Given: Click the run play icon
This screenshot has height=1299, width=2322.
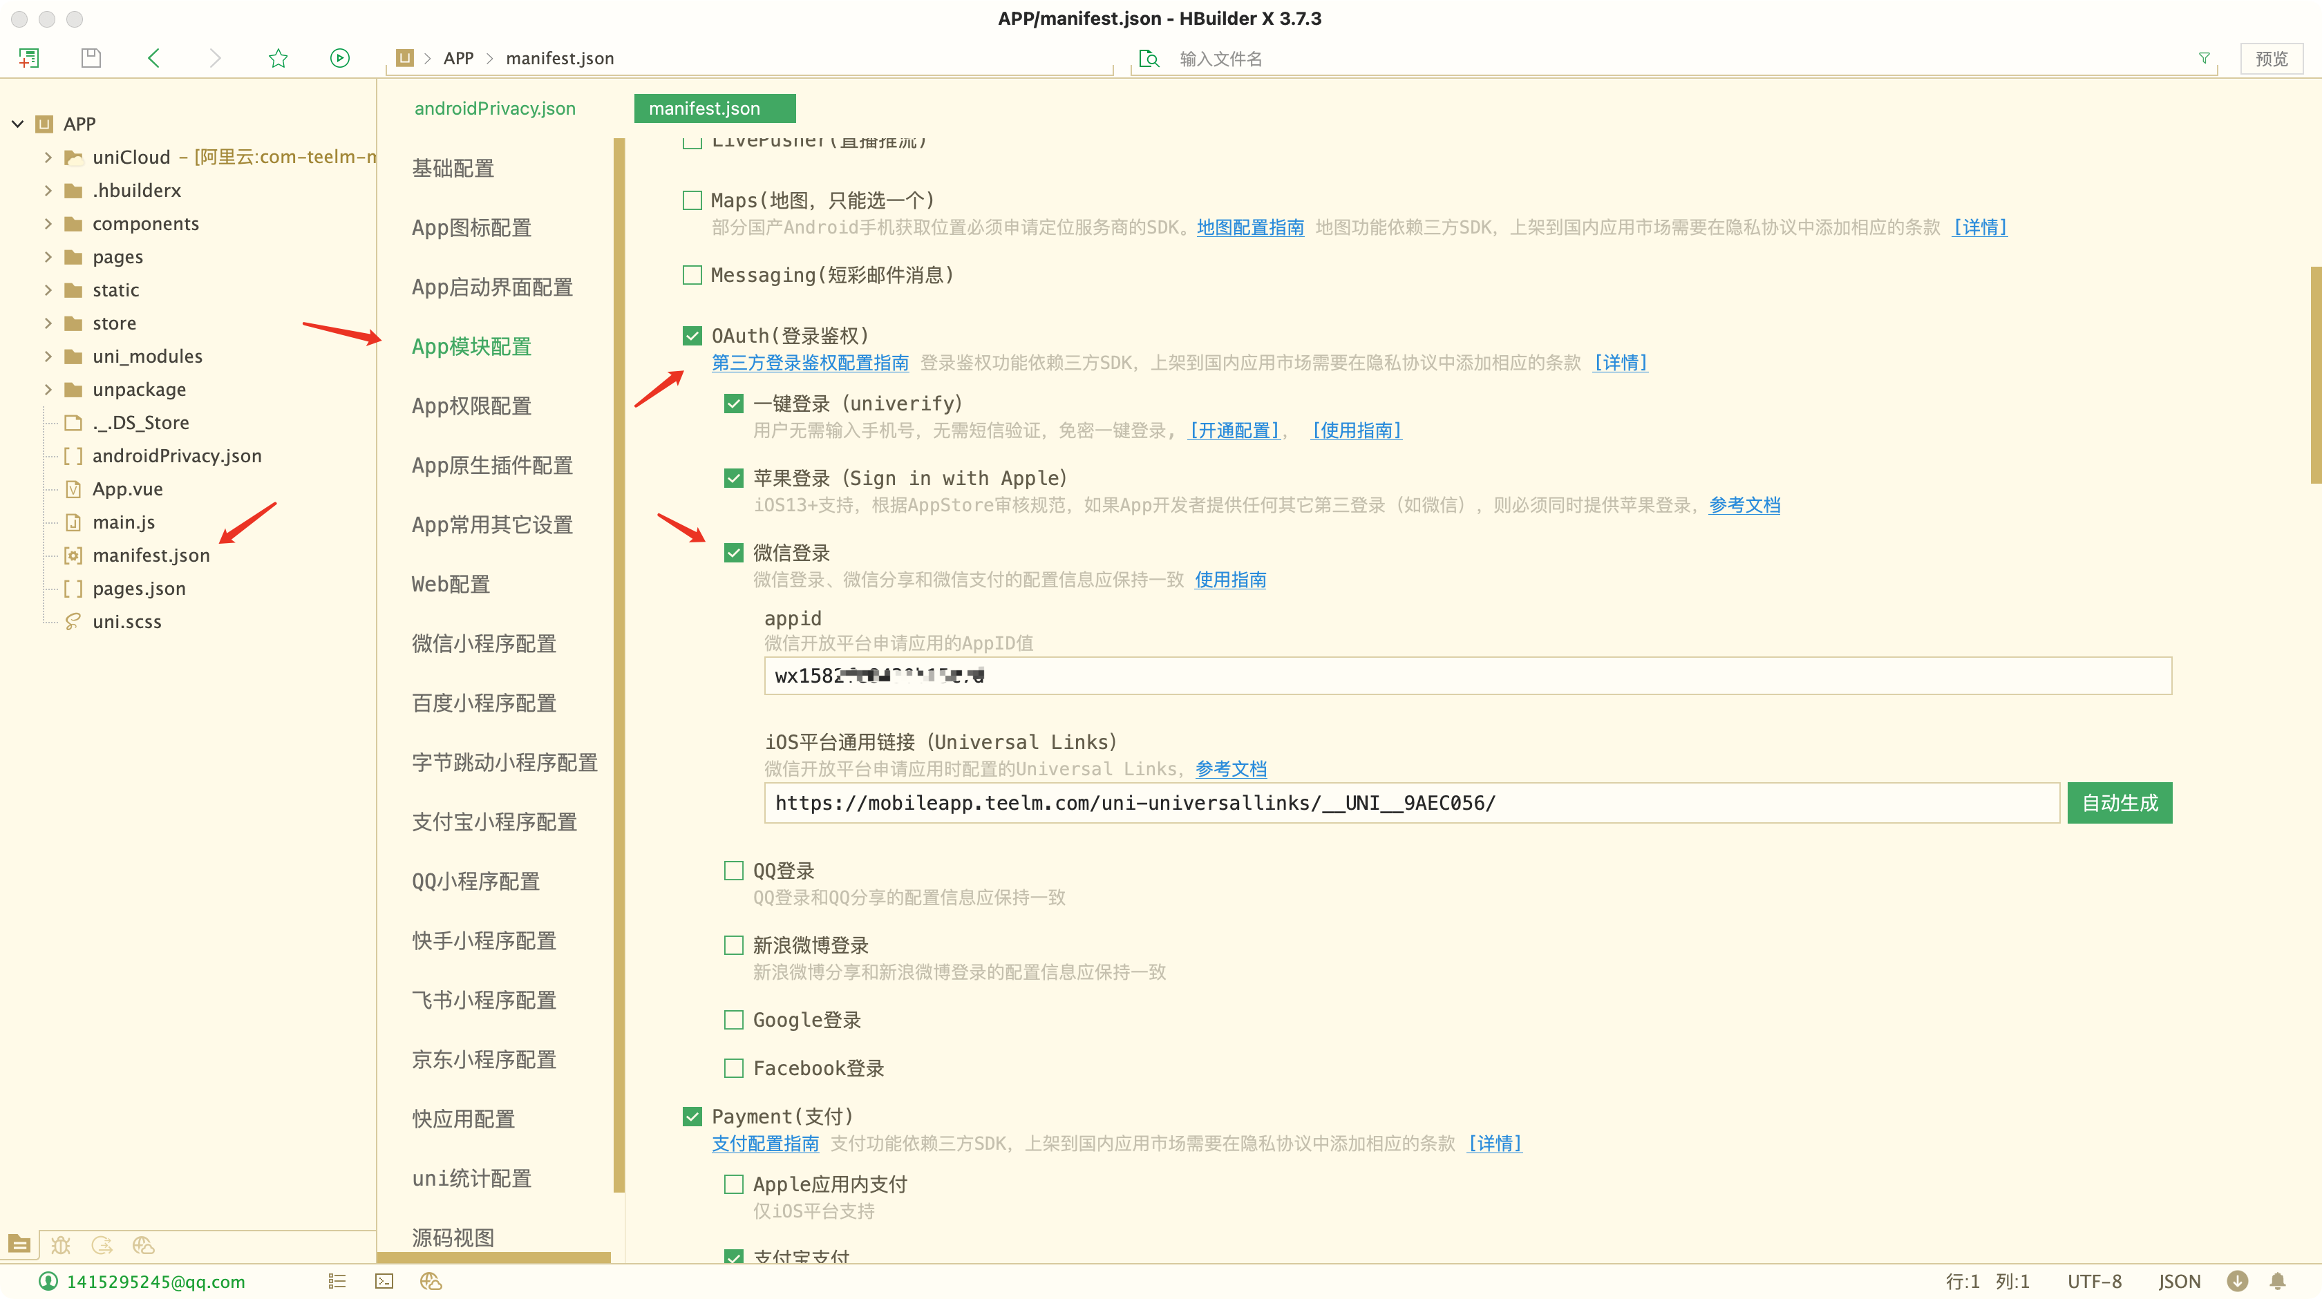Looking at the screenshot, I should [x=340, y=59].
